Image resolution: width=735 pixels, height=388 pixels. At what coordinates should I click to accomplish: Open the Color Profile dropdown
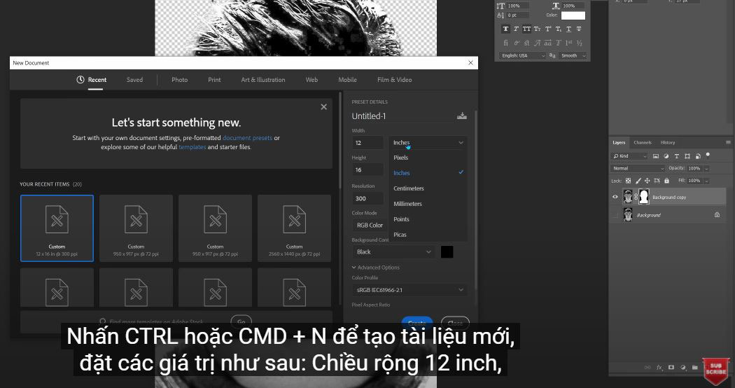click(409, 290)
